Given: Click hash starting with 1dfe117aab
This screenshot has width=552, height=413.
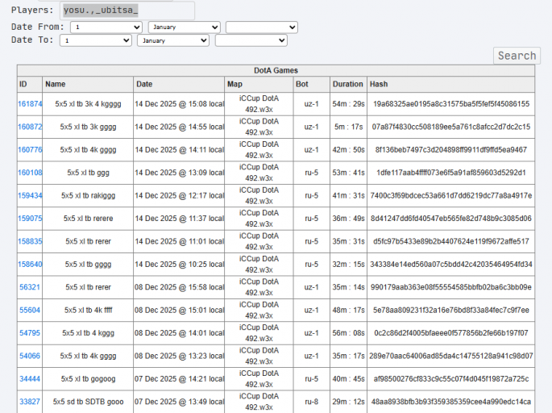Looking at the screenshot, I should (451, 173).
